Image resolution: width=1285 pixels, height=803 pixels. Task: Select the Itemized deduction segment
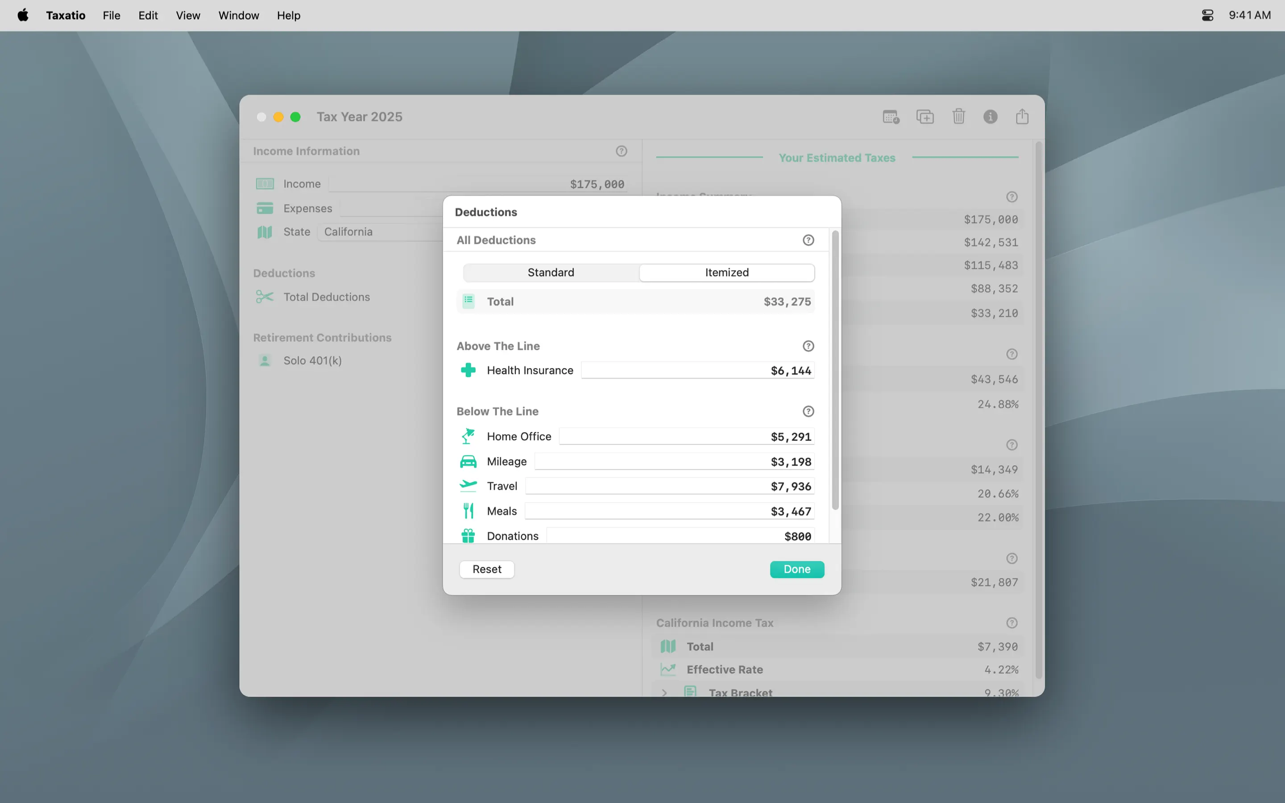coord(726,273)
